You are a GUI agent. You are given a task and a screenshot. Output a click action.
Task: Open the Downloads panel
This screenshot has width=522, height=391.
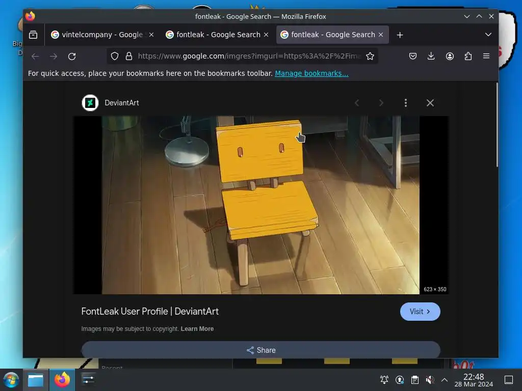pos(431,56)
